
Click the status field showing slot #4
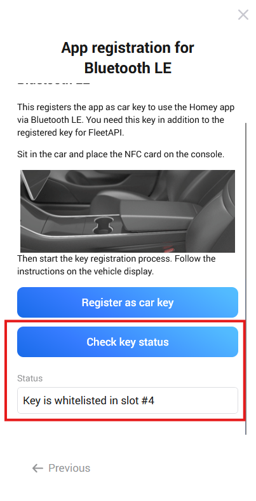coord(128,400)
